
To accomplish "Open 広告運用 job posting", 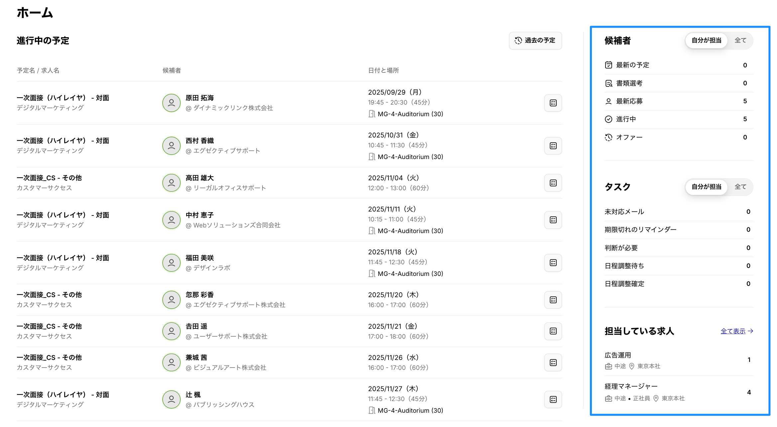I will click(x=617, y=355).
